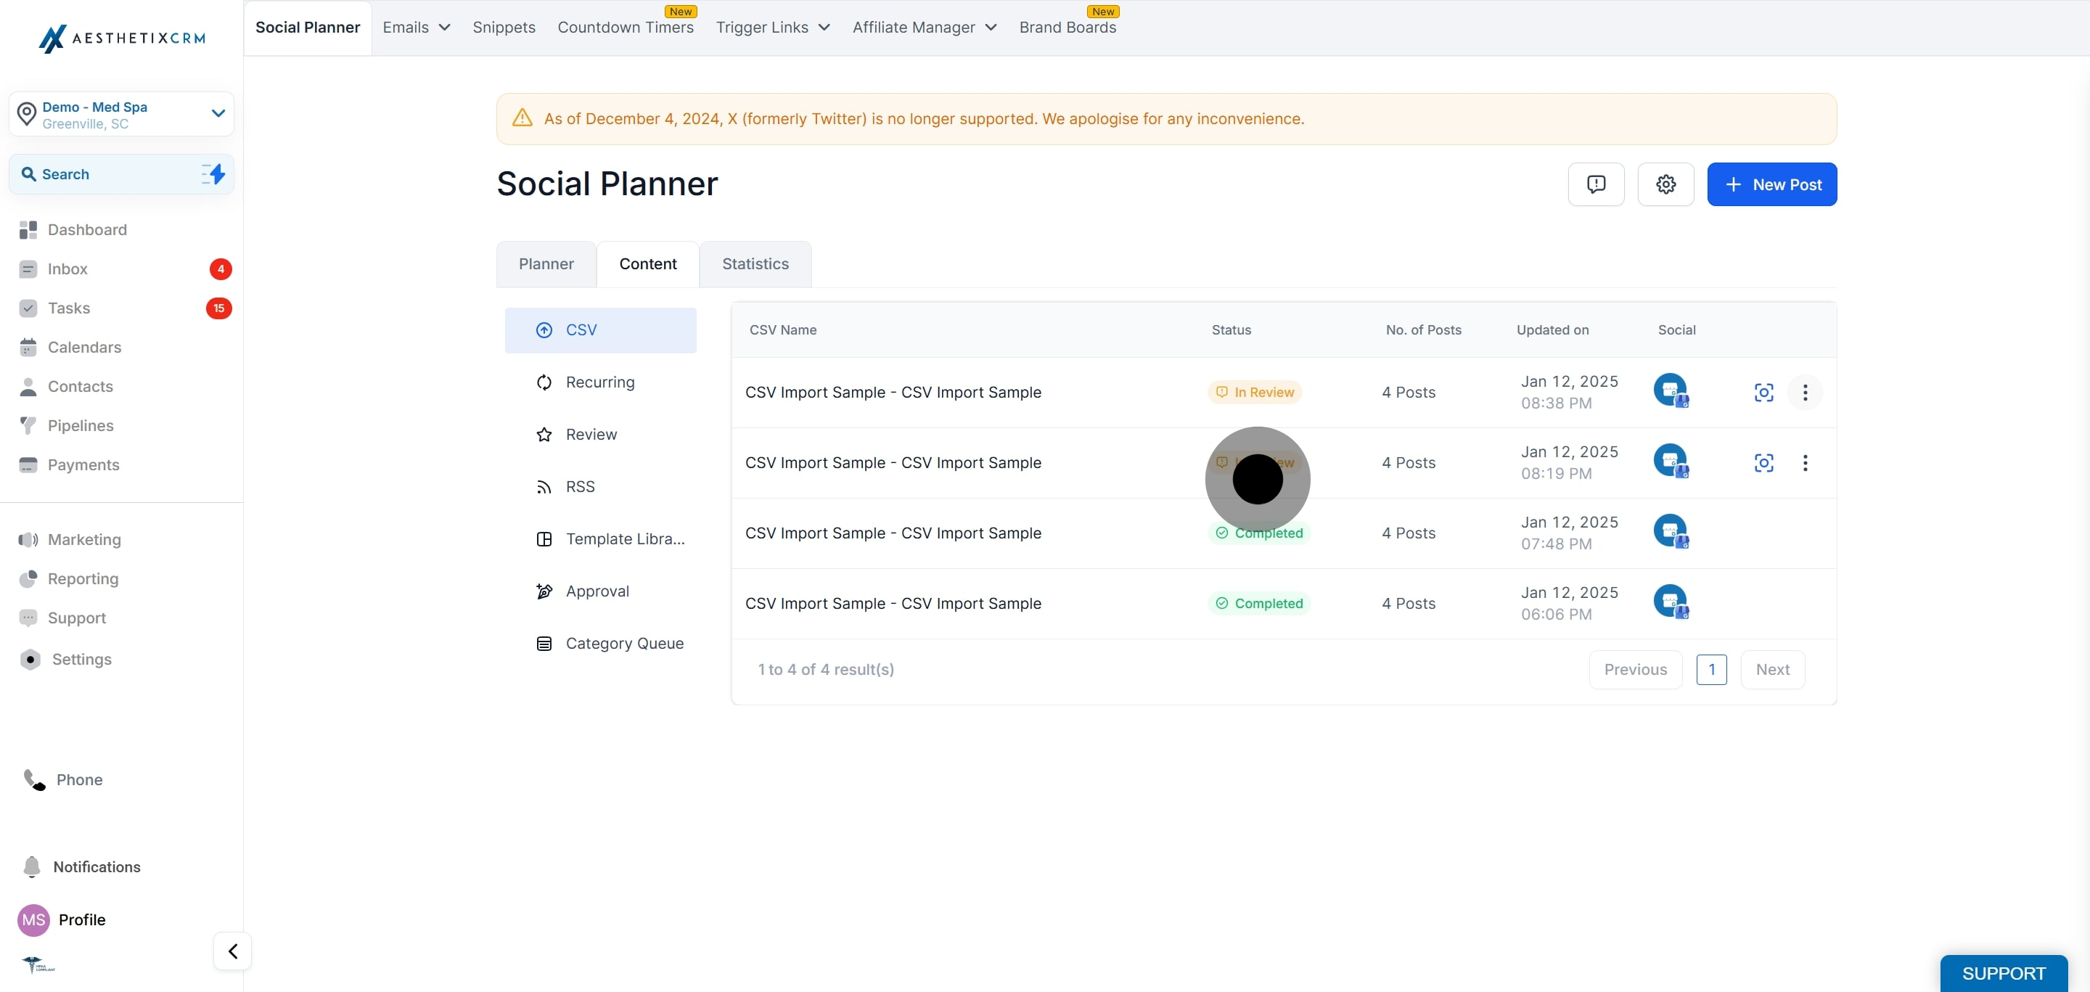The height and width of the screenshot is (992, 2090).
Task: Open more options for 08:38 PM CSV row
Action: point(1804,393)
